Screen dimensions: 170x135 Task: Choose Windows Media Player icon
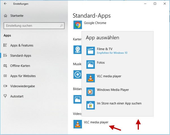(91, 92)
